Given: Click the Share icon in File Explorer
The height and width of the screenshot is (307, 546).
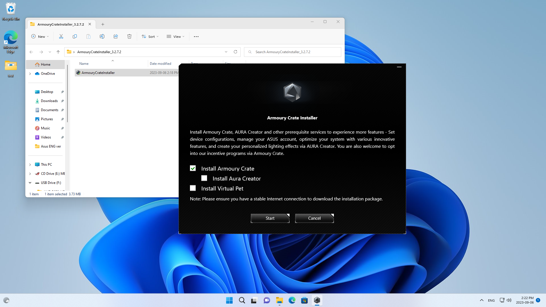Looking at the screenshot, I should coord(116,36).
